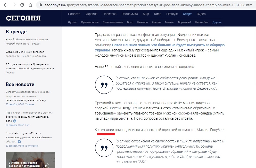Click the segodnya.ua address bar URL
This screenshot has height=168, width=256.
149,5
